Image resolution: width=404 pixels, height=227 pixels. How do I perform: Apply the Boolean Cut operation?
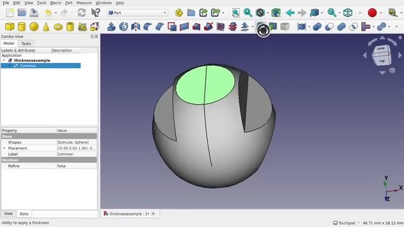(330, 26)
